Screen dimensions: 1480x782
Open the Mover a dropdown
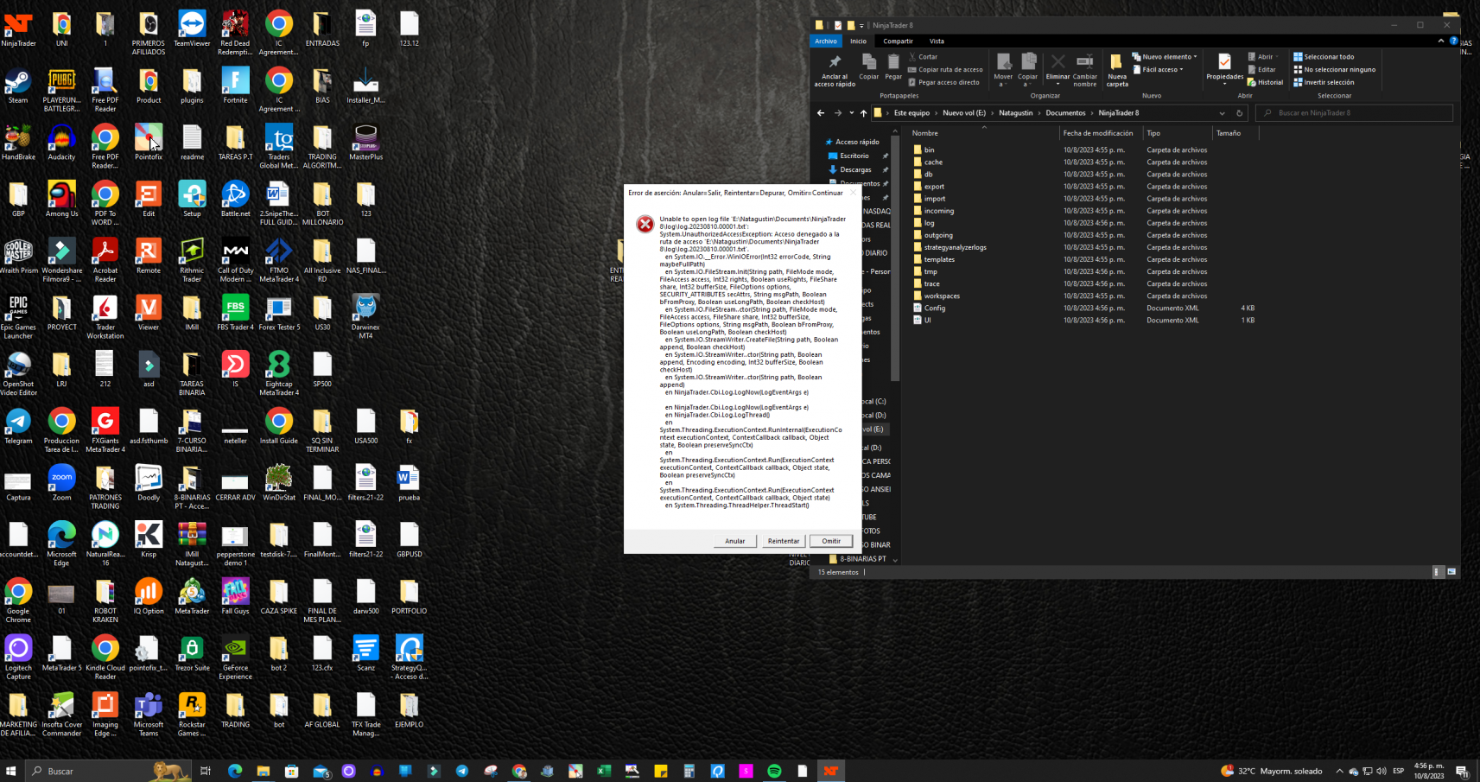[1003, 69]
